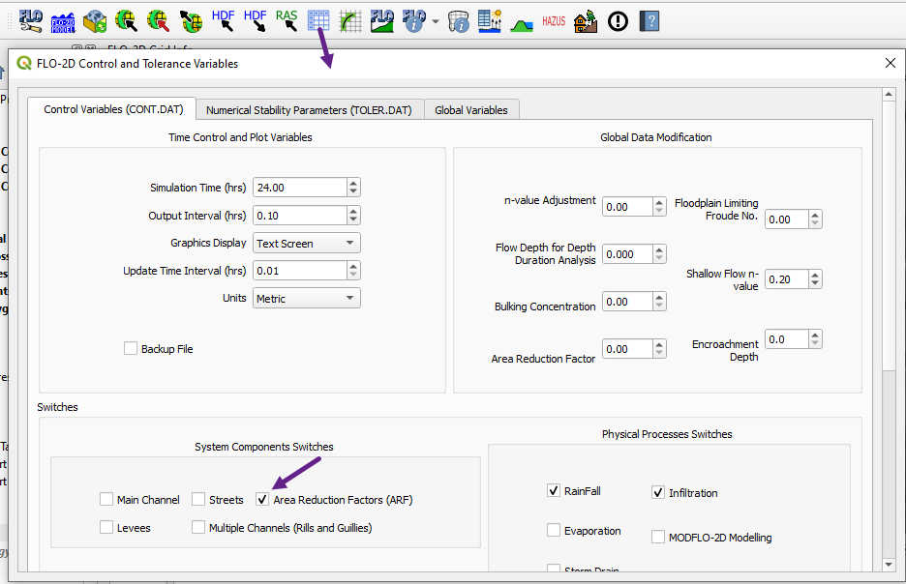Disable the Infiltration switch

[x=658, y=493]
